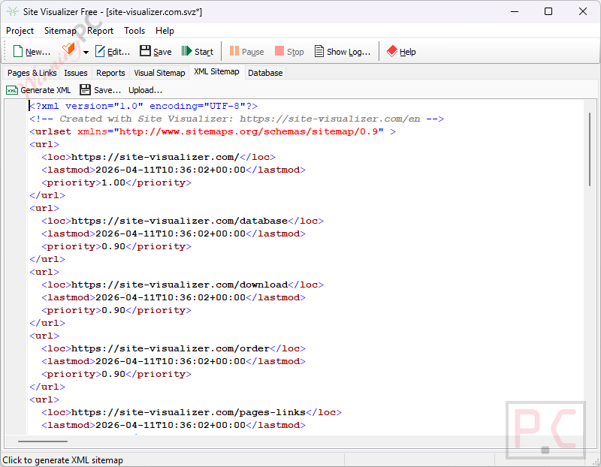This screenshot has width=601, height=467.
Task: Open the Report menu
Action: (x=100, y=31)
